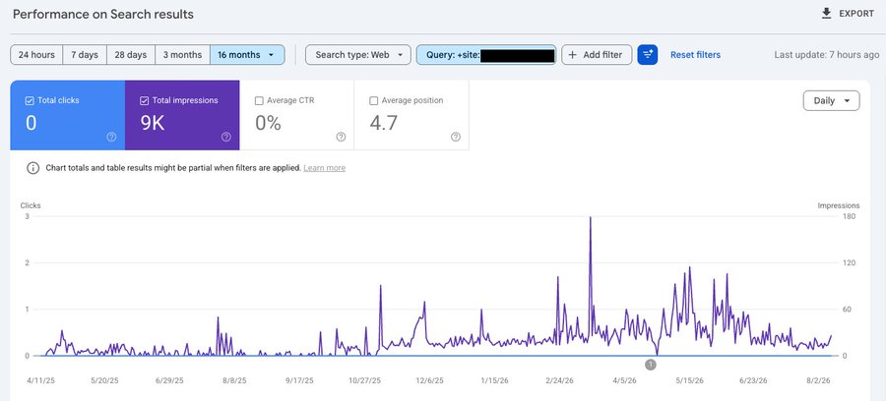Click the Average CTR value 0%
The image size is (886, 401).
tap(268, 123)
